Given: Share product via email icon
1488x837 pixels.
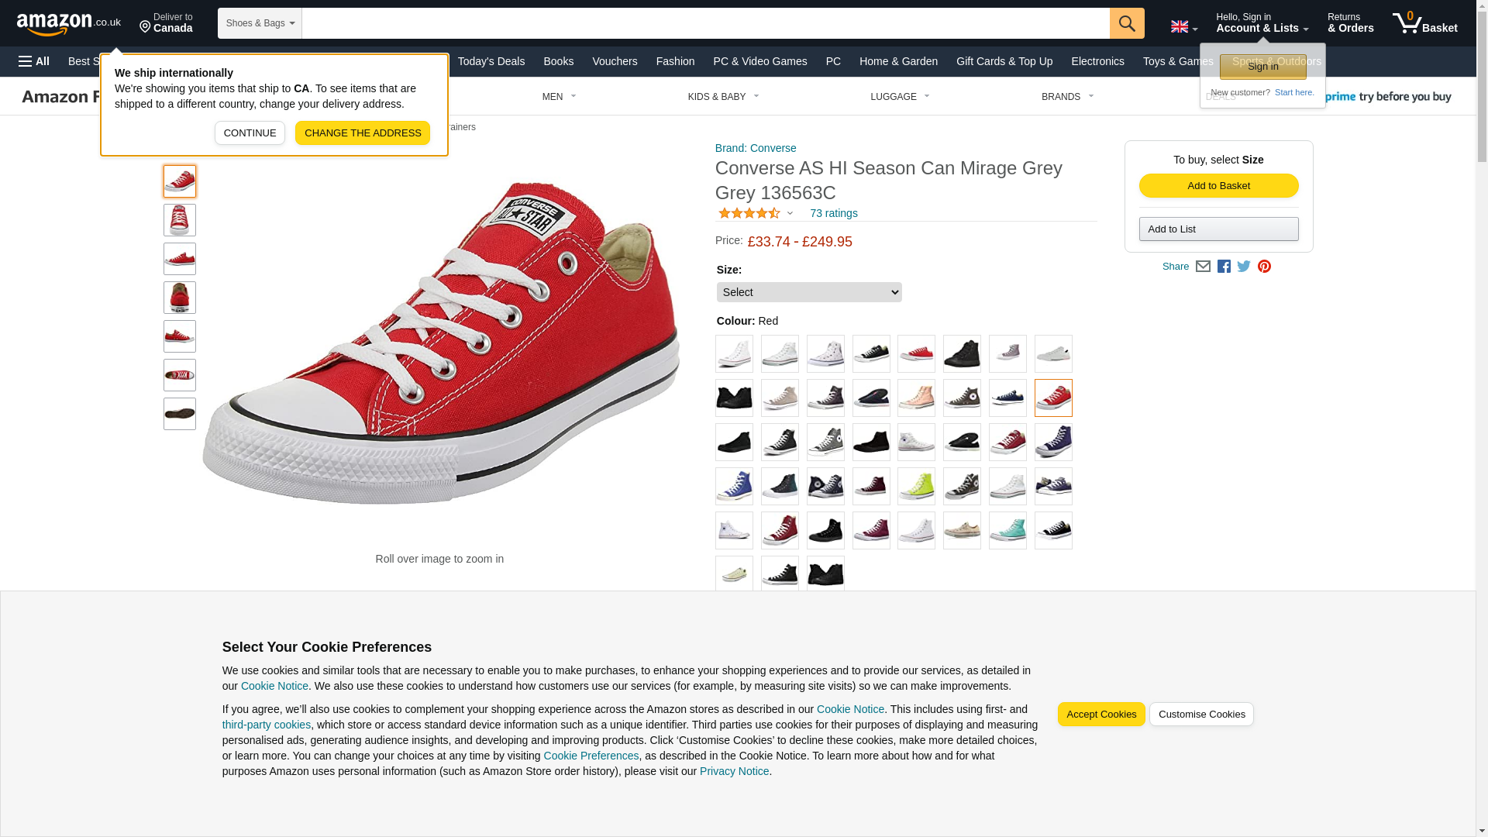Looking at the screenshot, I should point(1203,267).
